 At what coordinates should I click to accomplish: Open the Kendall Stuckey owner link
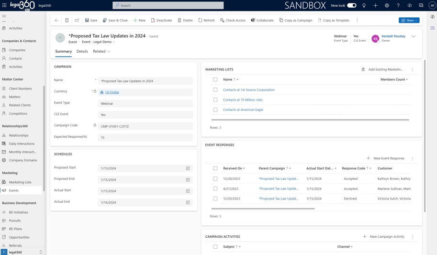click(x=393, y=36)
